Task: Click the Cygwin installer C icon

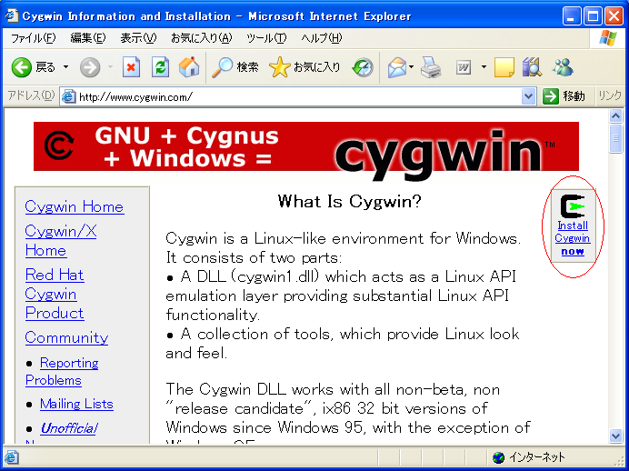Action: [573, 205]
